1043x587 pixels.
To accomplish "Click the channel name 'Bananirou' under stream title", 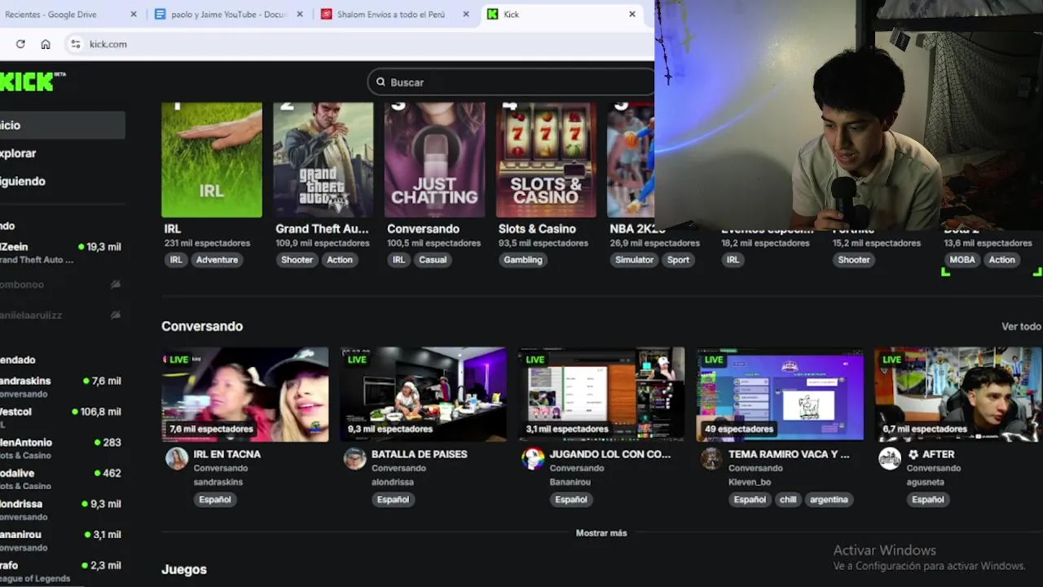I will 572,482.
